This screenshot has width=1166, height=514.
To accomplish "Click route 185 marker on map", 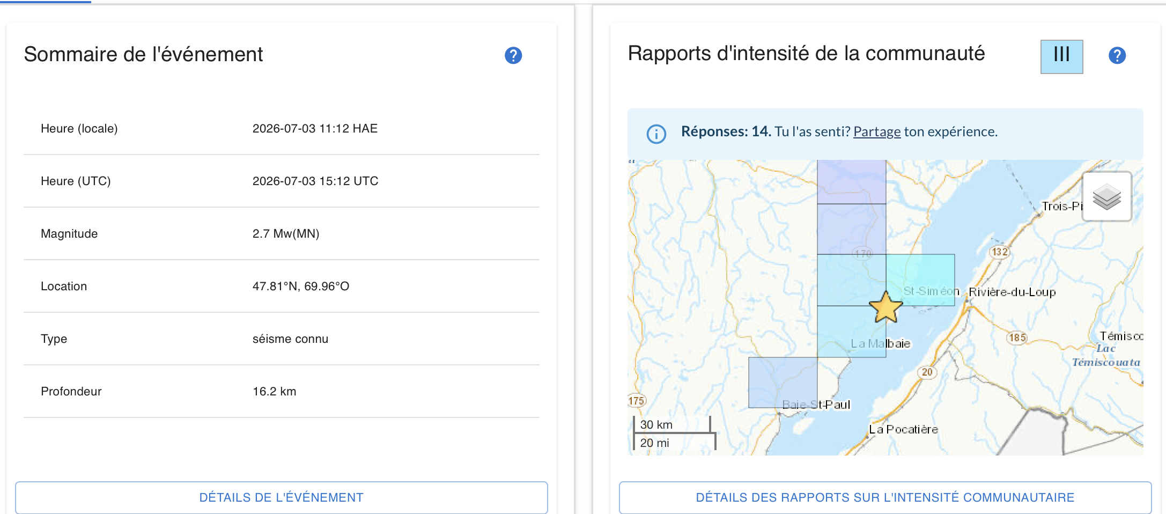I will 1017,337.
